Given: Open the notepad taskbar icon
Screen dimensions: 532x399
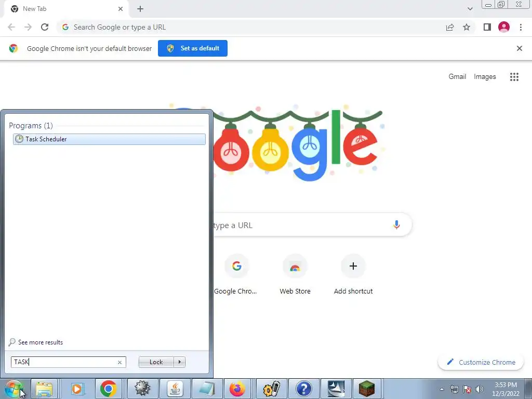Looking at the screenshot, I should pyautogui.click(x=207, y=389).
